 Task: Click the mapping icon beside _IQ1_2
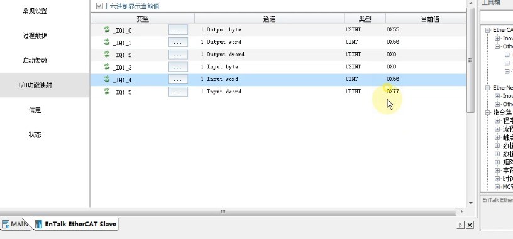pyautogui.click(x=107, y=55)
